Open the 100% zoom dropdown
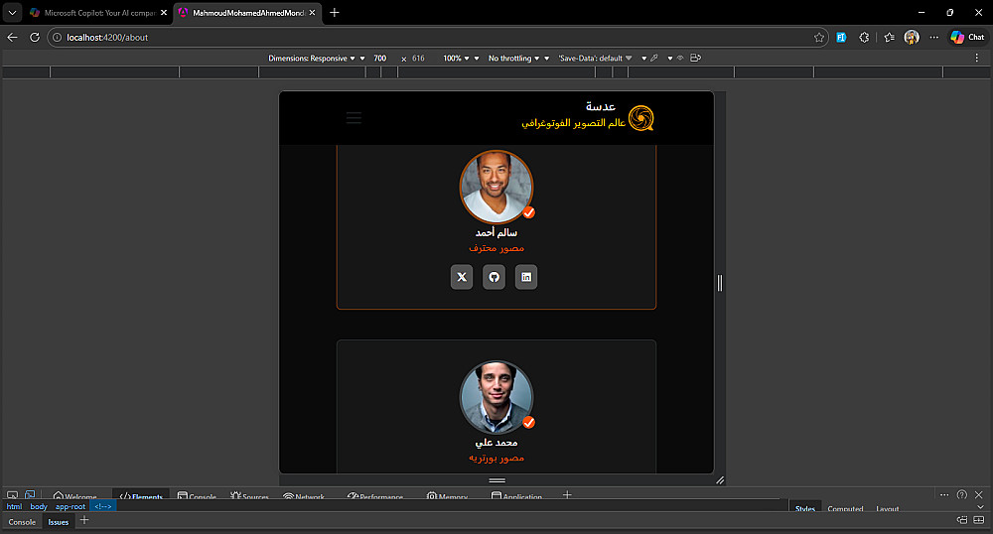The image size is (993, 534). pyautogui.click(x=456, y=59)
